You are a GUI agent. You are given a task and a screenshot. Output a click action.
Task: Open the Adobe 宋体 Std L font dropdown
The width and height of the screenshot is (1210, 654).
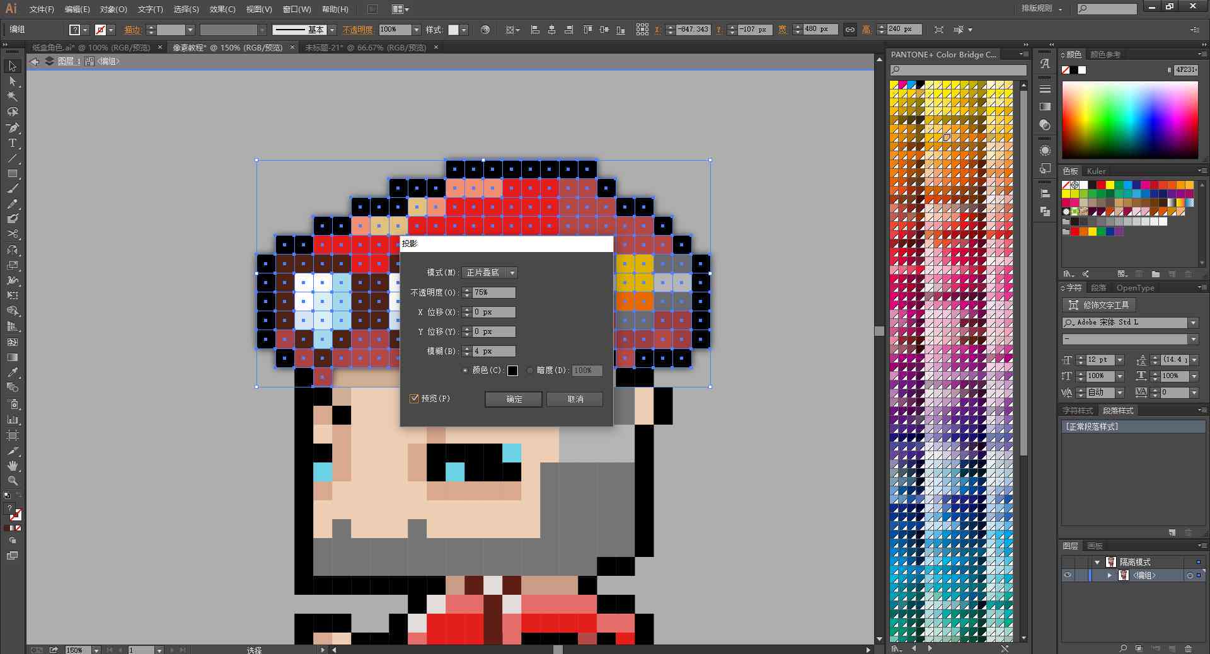(1193, 323)
